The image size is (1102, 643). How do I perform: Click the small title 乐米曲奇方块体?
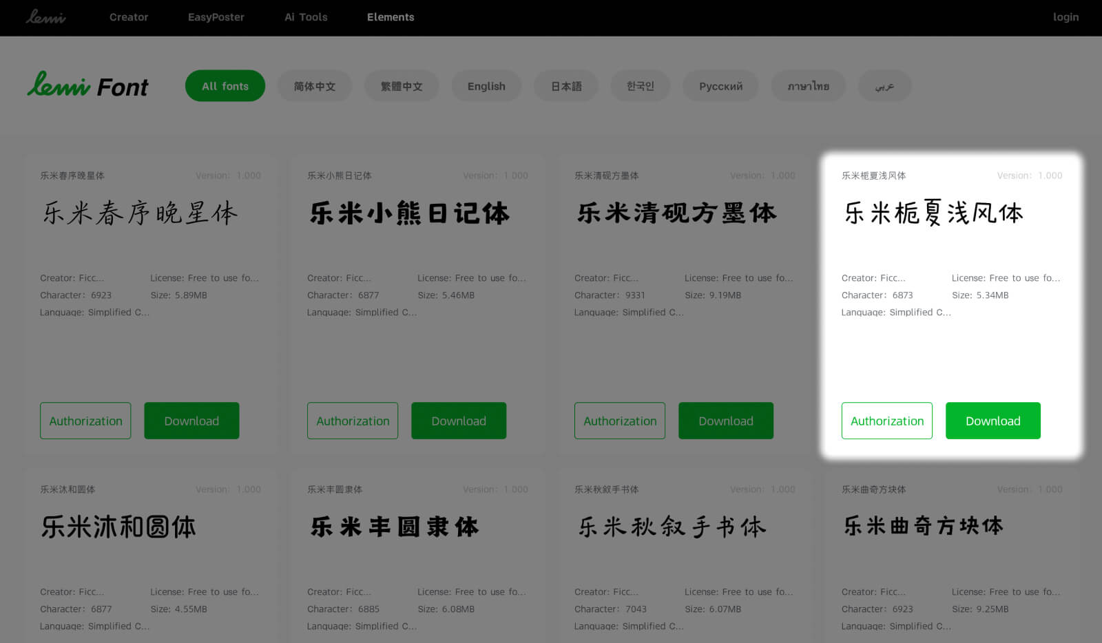coord(874,489)
